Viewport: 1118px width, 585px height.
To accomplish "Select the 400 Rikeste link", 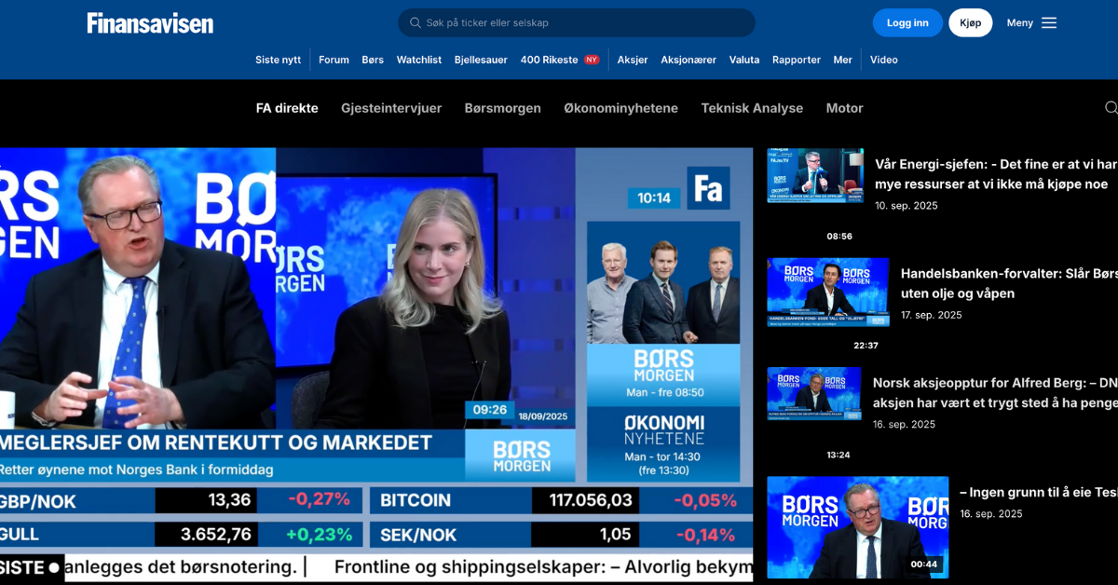I will (x=549, y=60).
